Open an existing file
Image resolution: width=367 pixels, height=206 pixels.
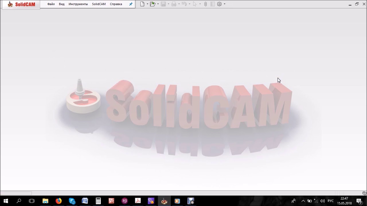tap(153, 4)
